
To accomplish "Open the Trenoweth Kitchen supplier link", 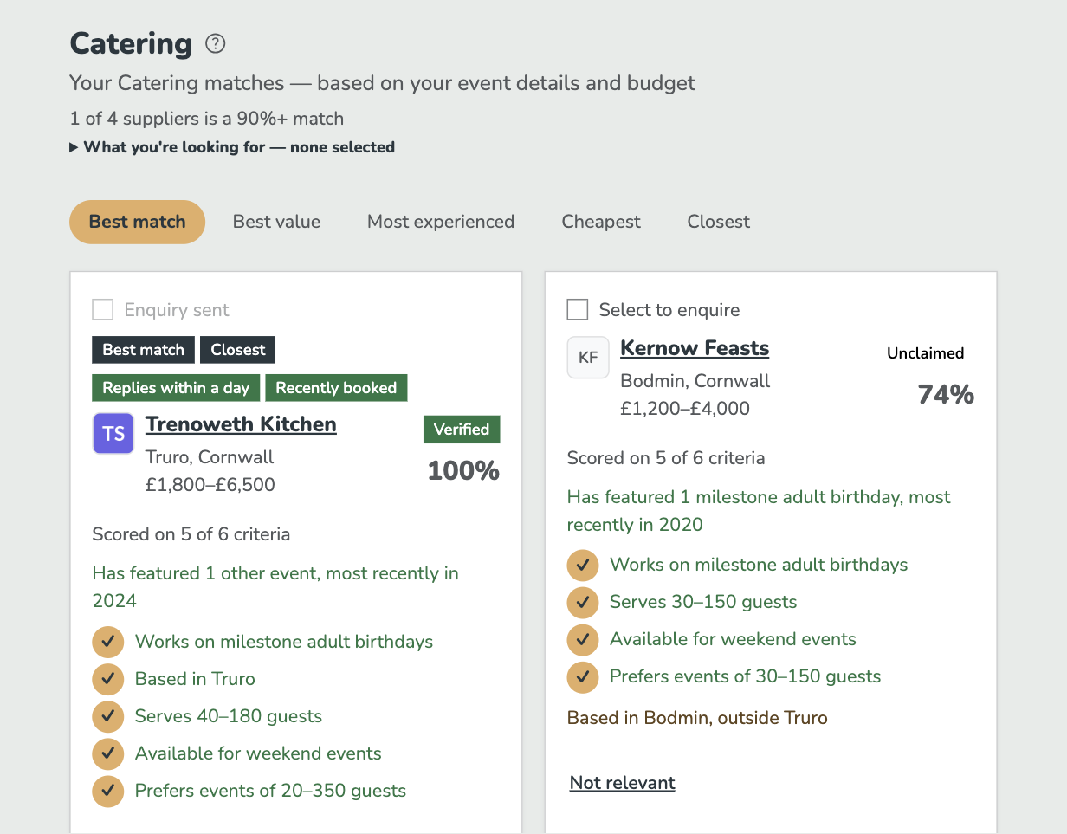I will 241,424.
